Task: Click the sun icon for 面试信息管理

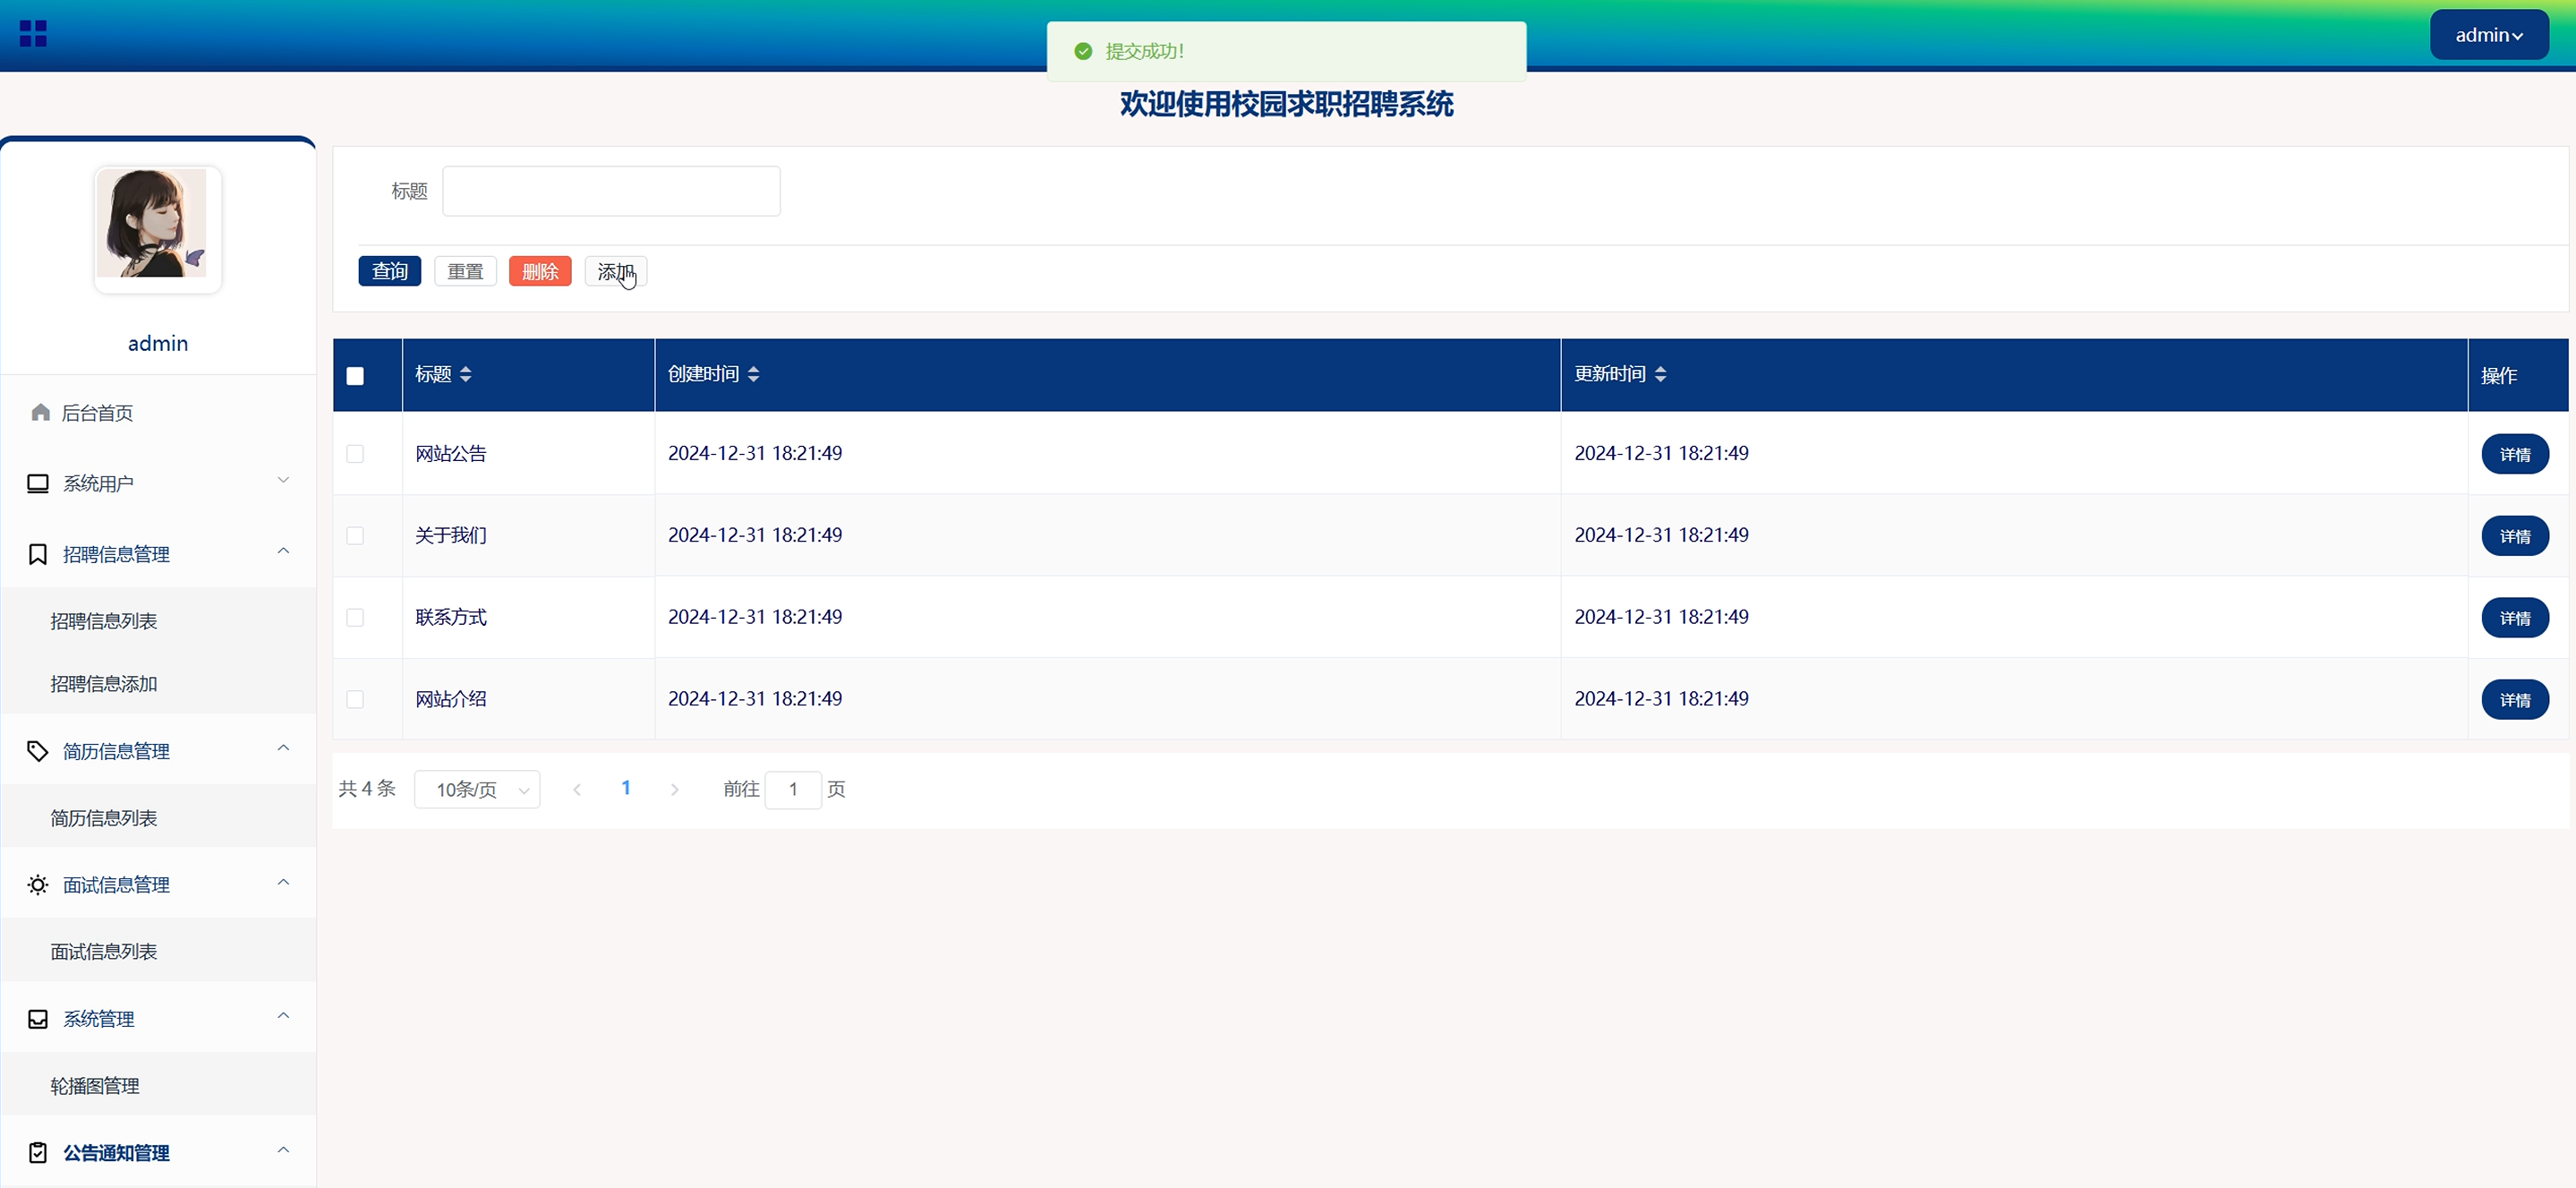Action: (x=38, y=885)
